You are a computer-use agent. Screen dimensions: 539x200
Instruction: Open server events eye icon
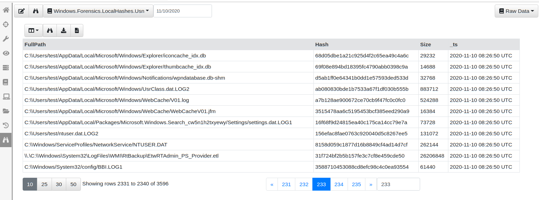pos(6,53)
